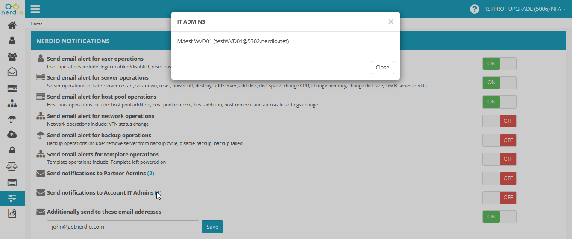Open the Servers stacked-bars icon in sidebar
The width and height of the screenshot is (572, 239).
tap(12, 88)
